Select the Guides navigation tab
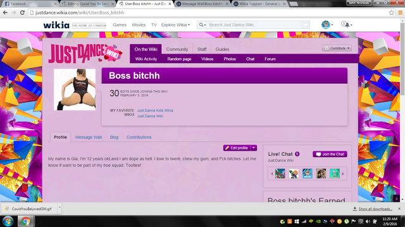Viewport: 405px width, 227px height. point(222,49)
